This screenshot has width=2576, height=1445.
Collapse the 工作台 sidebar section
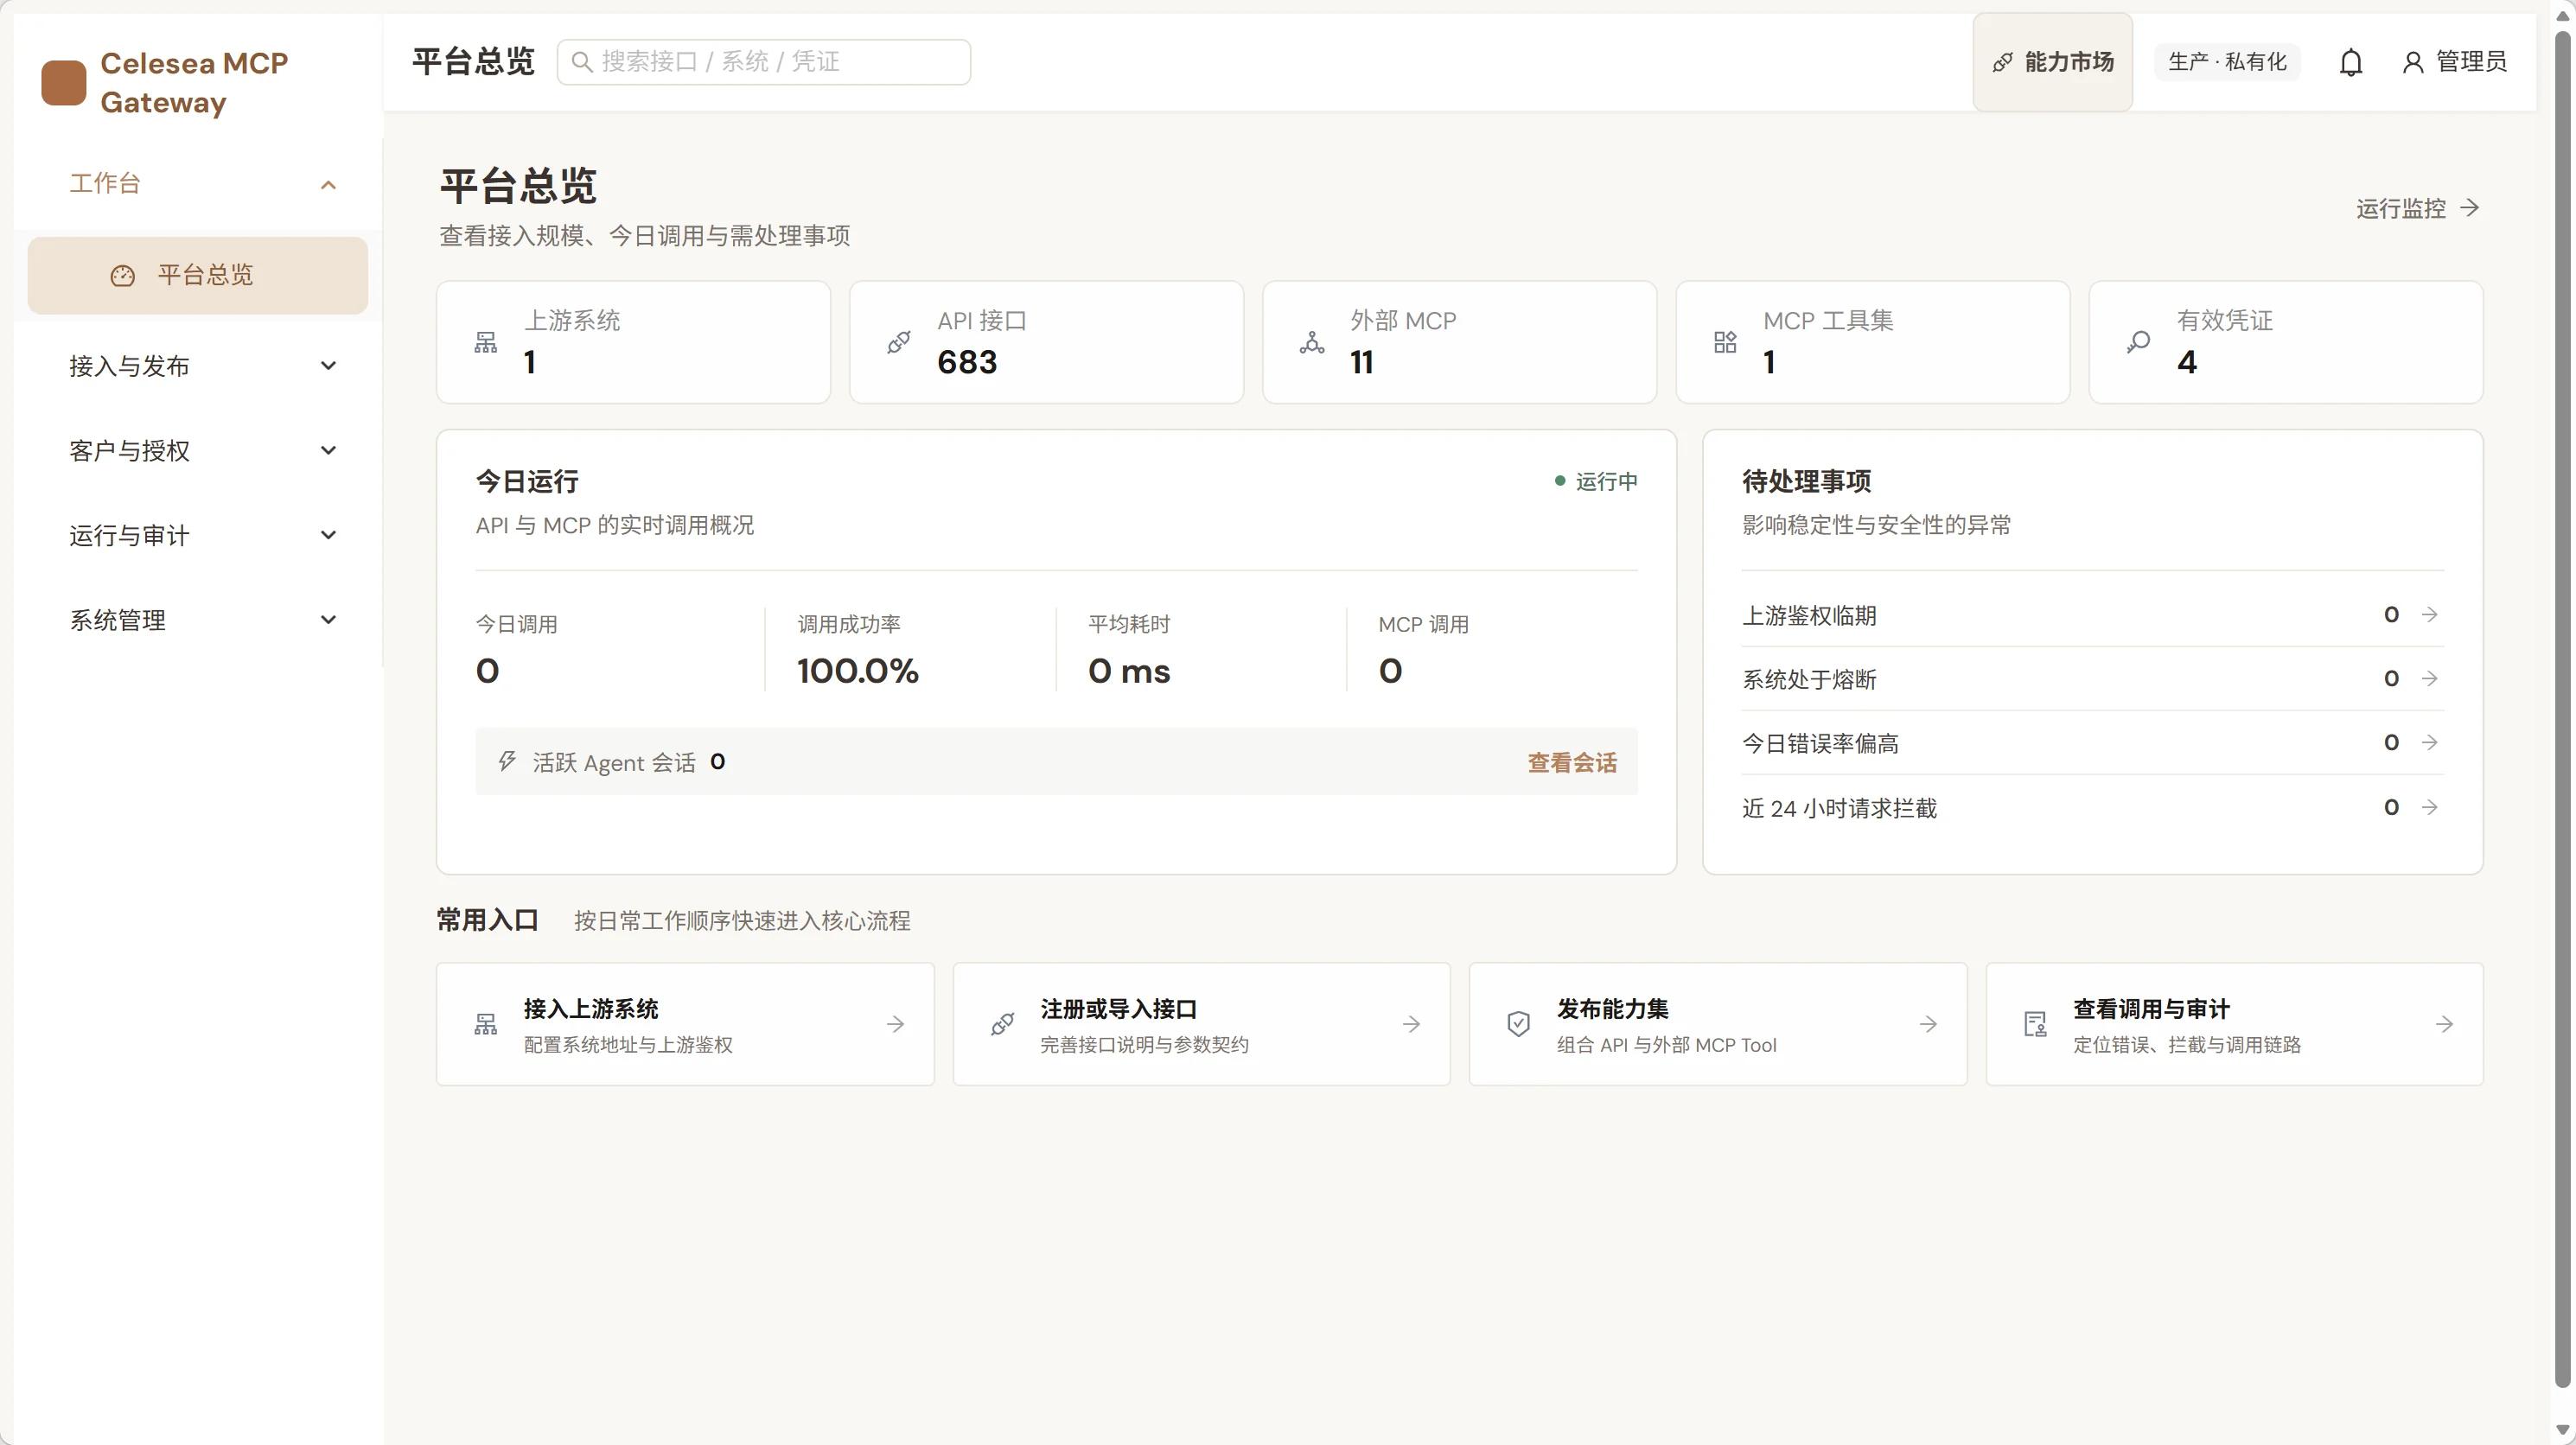point(198,184)
